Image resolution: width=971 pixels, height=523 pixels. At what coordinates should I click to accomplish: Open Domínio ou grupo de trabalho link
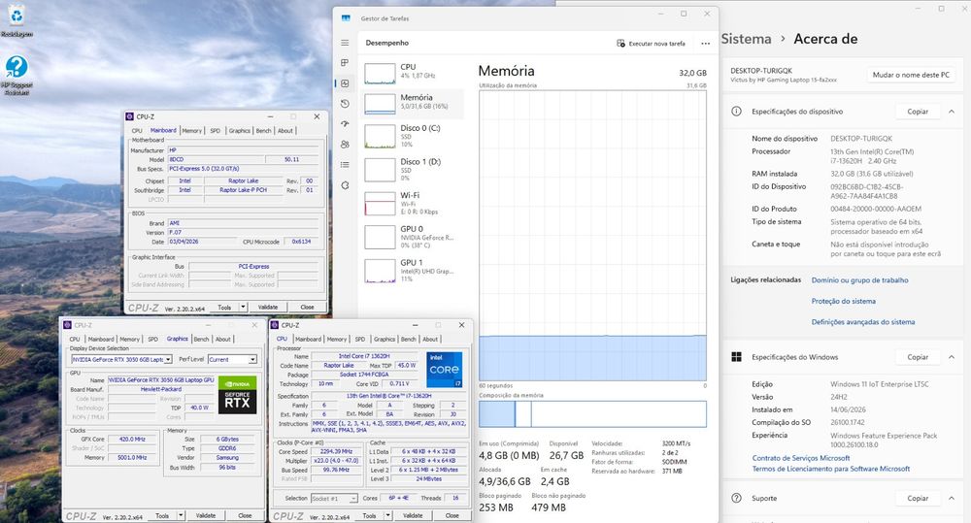point(859,280)
